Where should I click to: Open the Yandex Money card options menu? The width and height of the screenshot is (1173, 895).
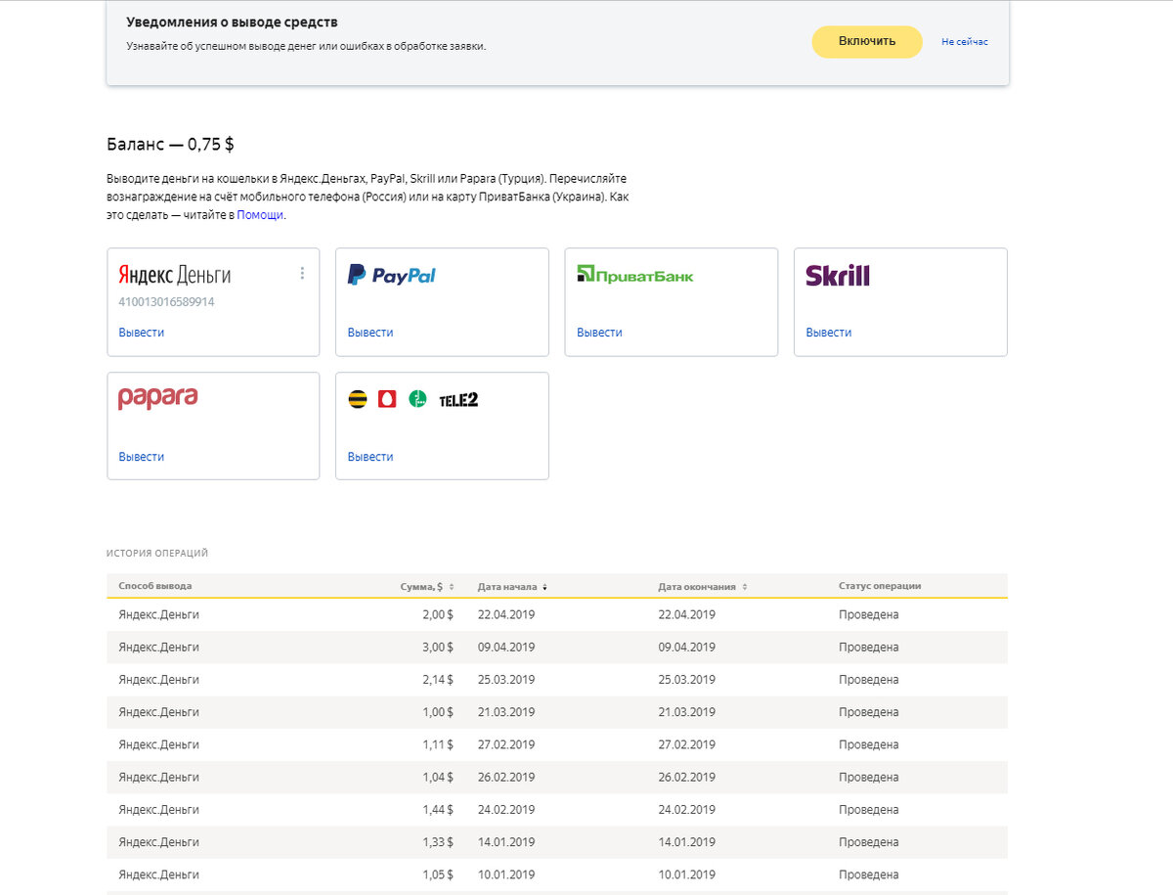302,274
